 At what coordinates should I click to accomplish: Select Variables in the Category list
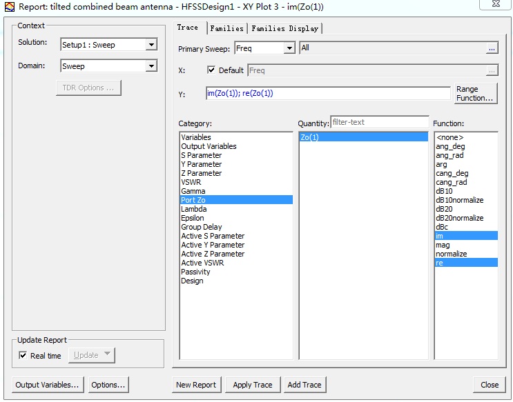(x=236, y=137)
